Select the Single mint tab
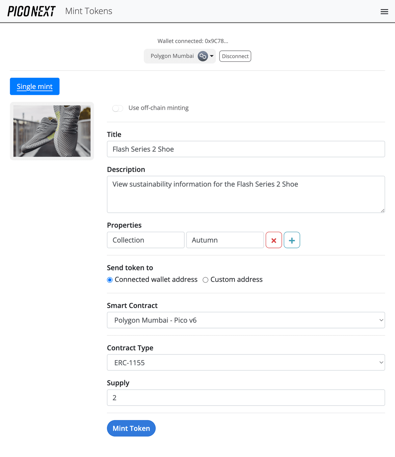This screenshot has height=457, width=395. pos(35,86)
